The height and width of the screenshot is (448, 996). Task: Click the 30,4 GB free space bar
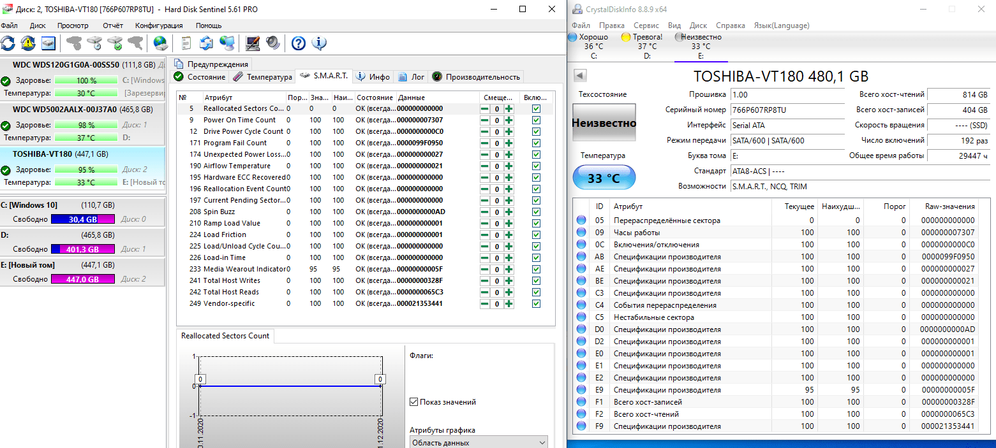click(x=83, y=219)
